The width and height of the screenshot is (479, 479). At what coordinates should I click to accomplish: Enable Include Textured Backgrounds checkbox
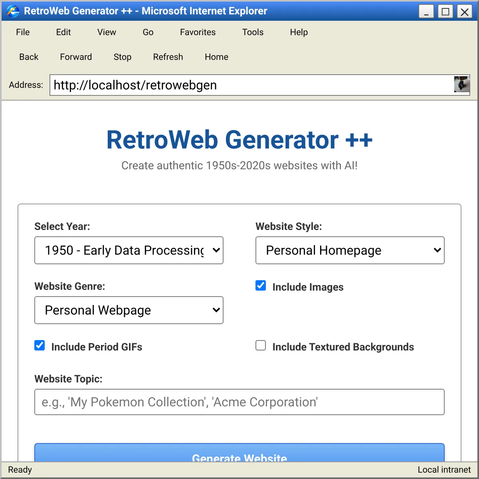(261, 345)
